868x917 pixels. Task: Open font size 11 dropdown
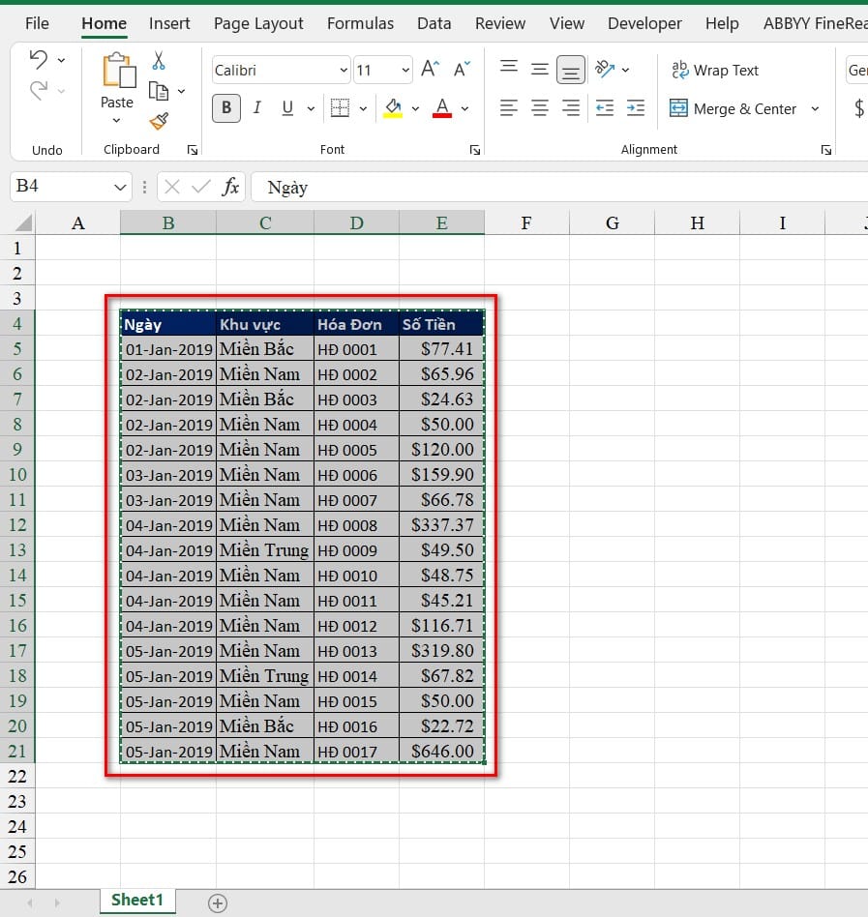[405, 71]
